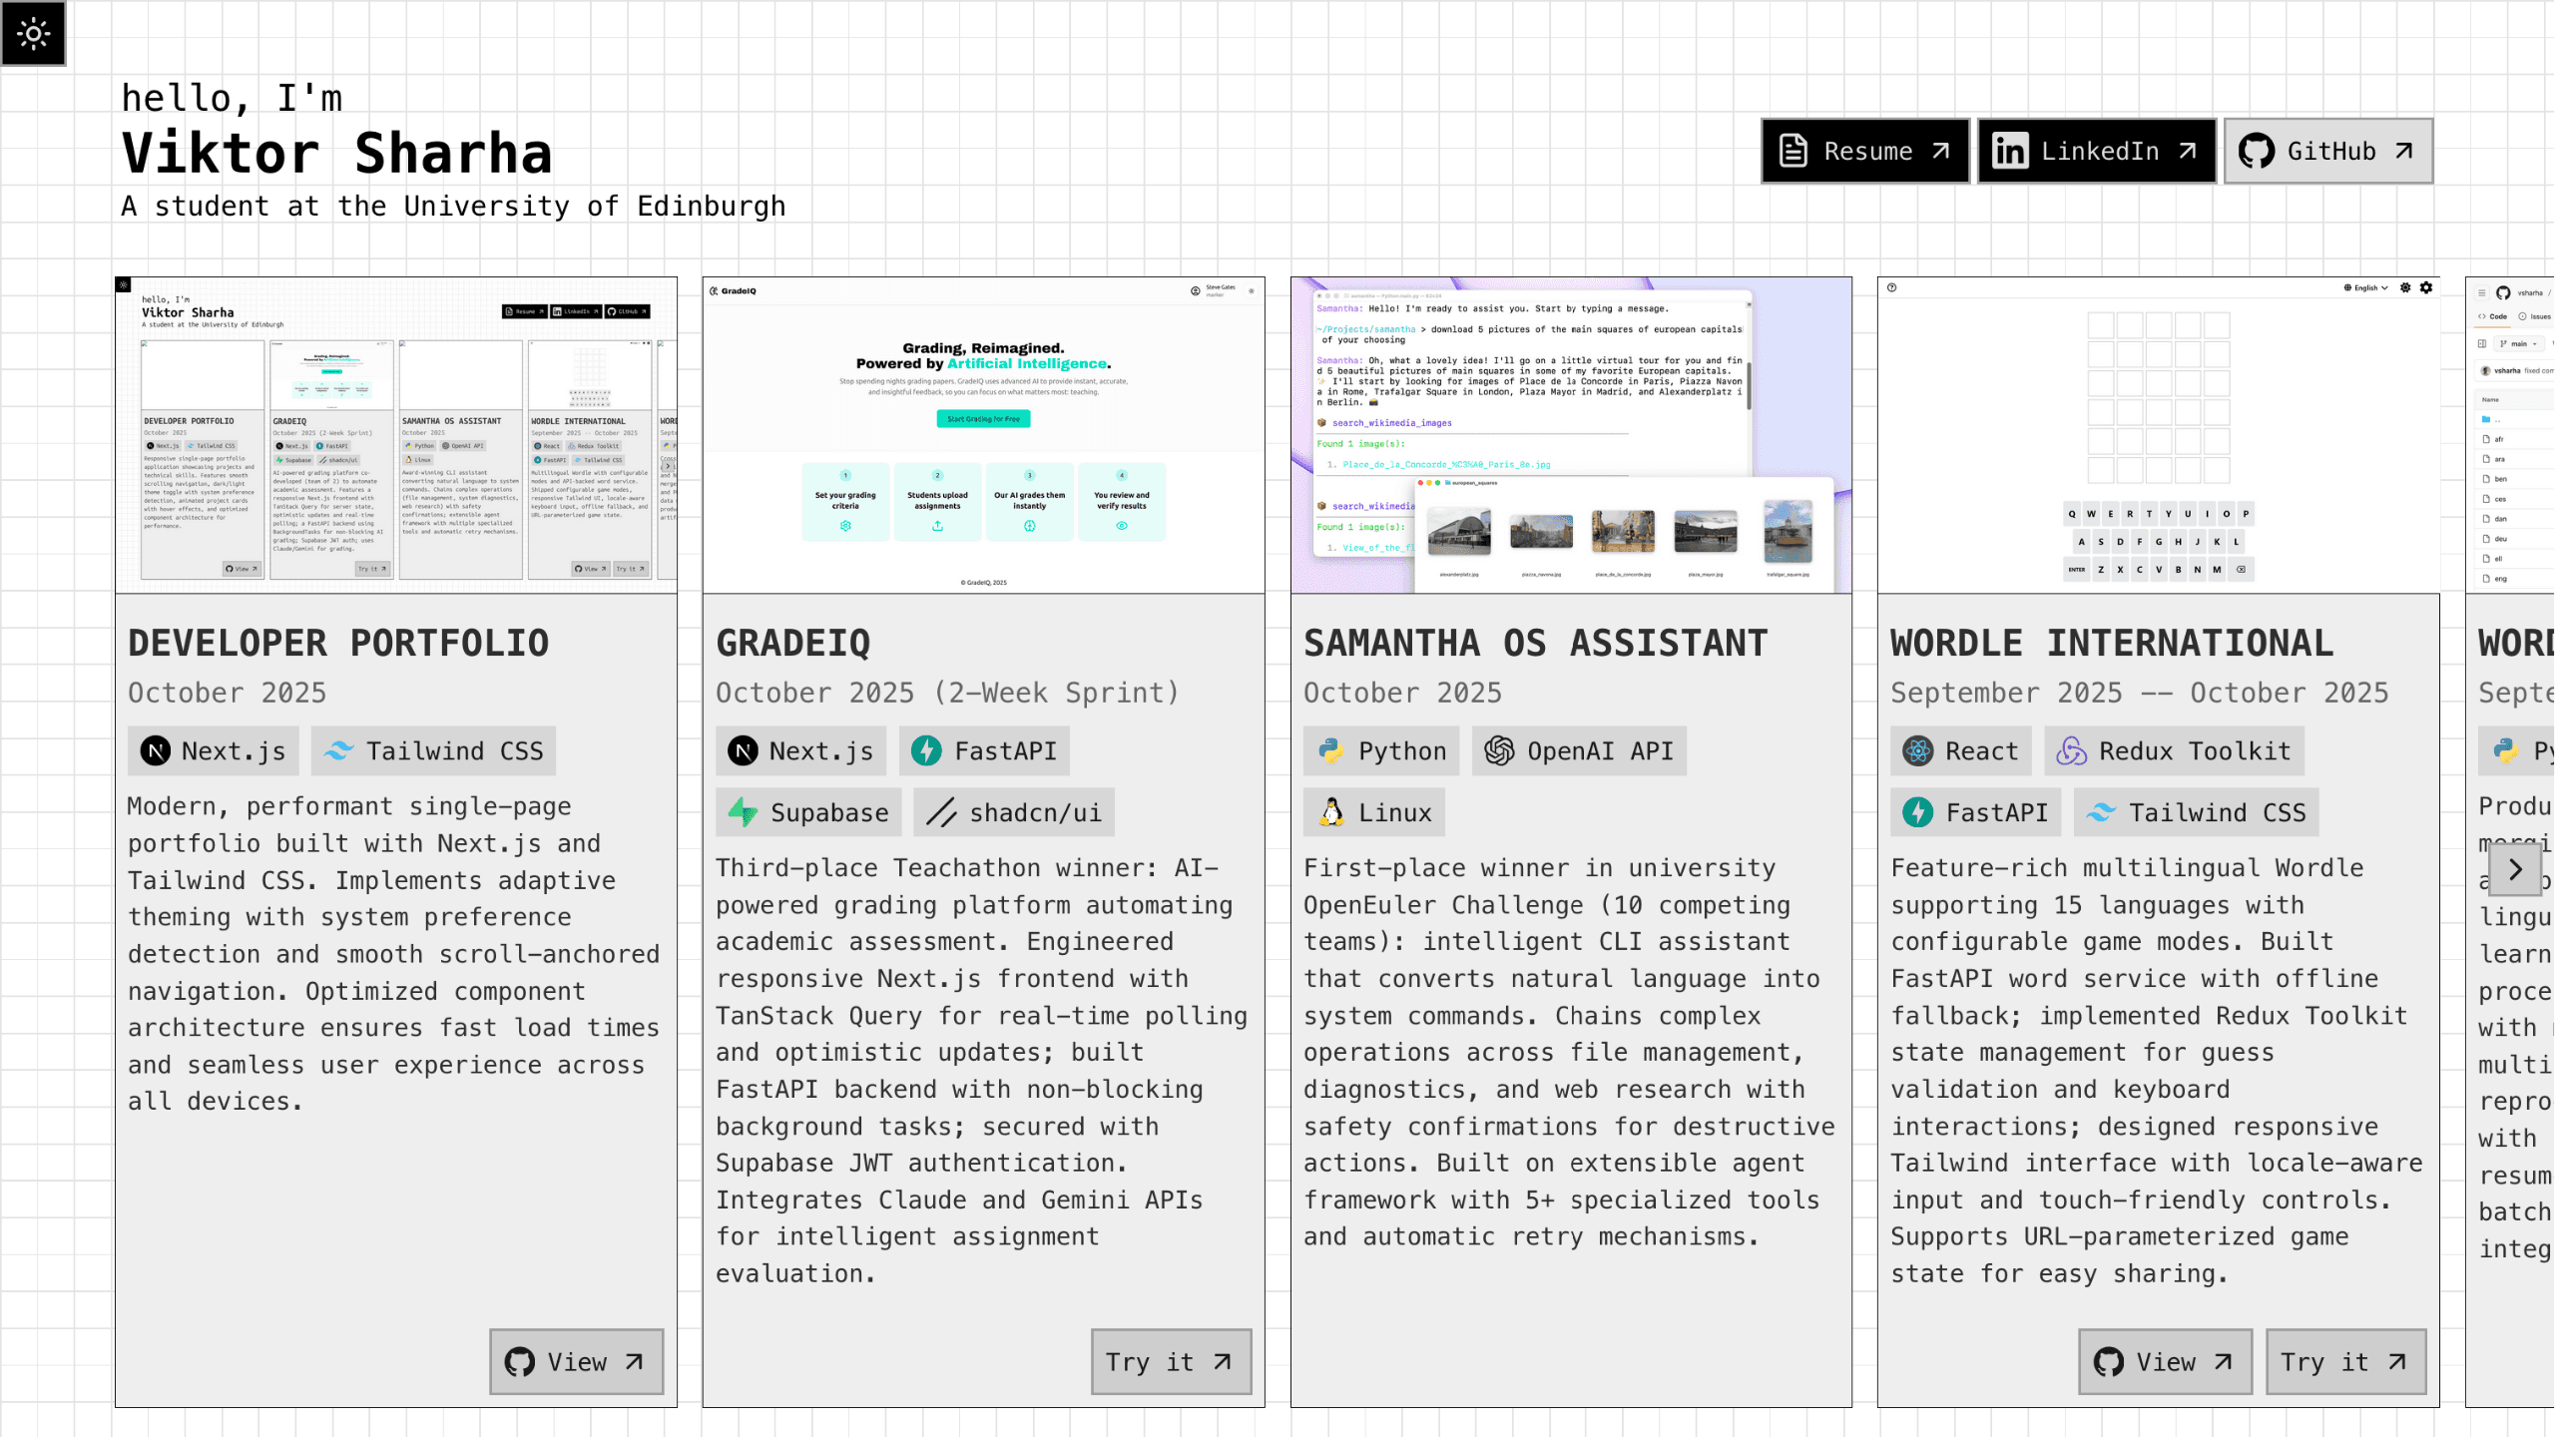
Task: Click the Try it button on GradeIQ card
Action: (1170, 1361)
